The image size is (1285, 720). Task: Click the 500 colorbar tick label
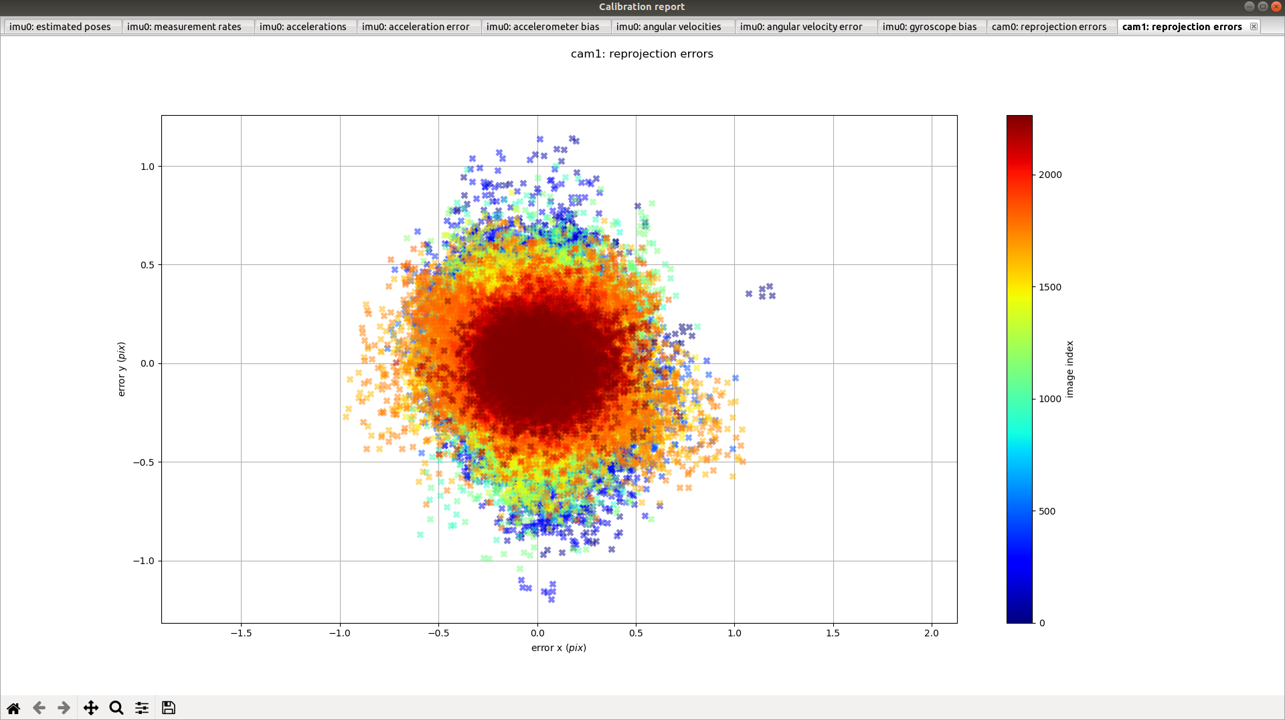pos(1047,511)
